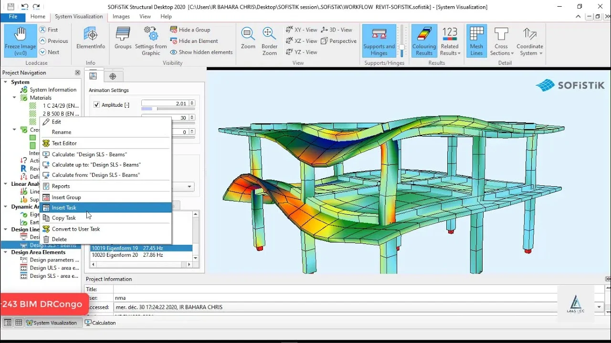Switch to the Images ribbon tab

[x=121, y=17]
